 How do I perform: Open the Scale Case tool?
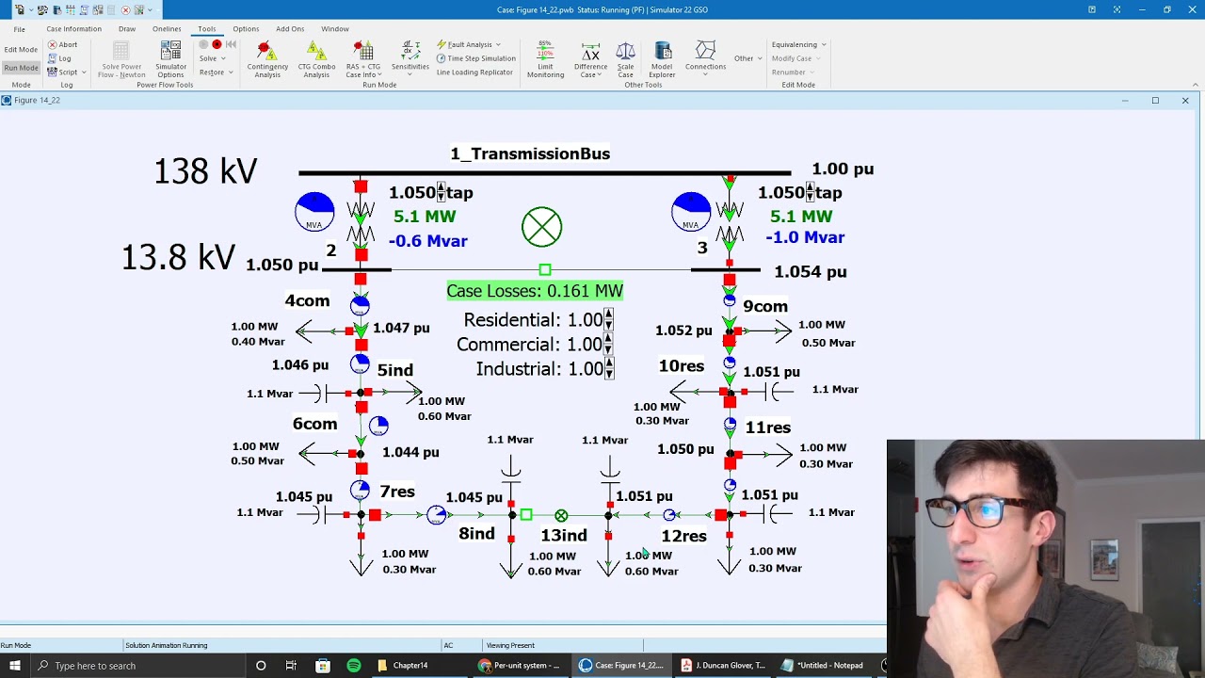[625, 59]
